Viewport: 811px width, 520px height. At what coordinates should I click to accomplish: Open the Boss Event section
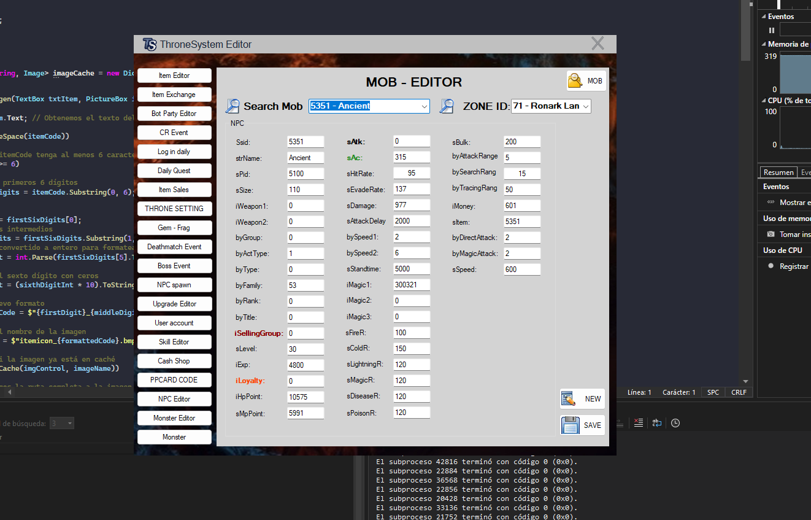(x=174, y=266)
